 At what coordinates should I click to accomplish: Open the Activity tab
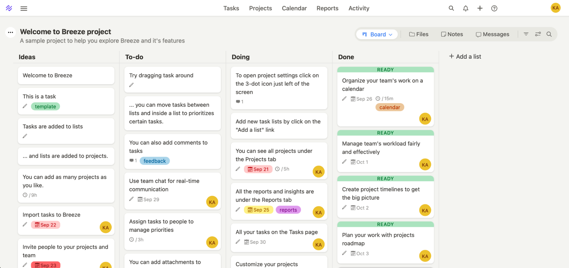pos(359,8)
